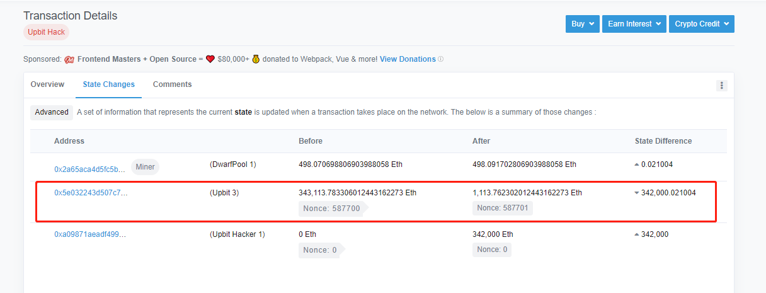Click the up arrow beside 342,000 difference
766x293 pixels.
[637, 234]
